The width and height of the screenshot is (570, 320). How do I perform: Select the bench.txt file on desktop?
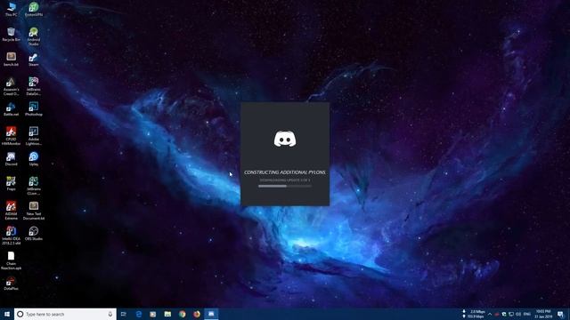[11, 60]
